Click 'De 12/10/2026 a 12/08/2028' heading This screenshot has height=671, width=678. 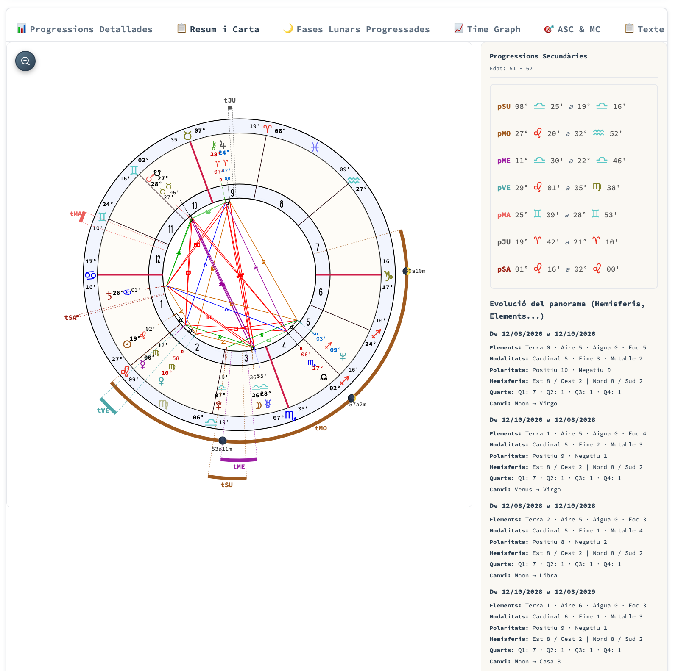(542, 420)
